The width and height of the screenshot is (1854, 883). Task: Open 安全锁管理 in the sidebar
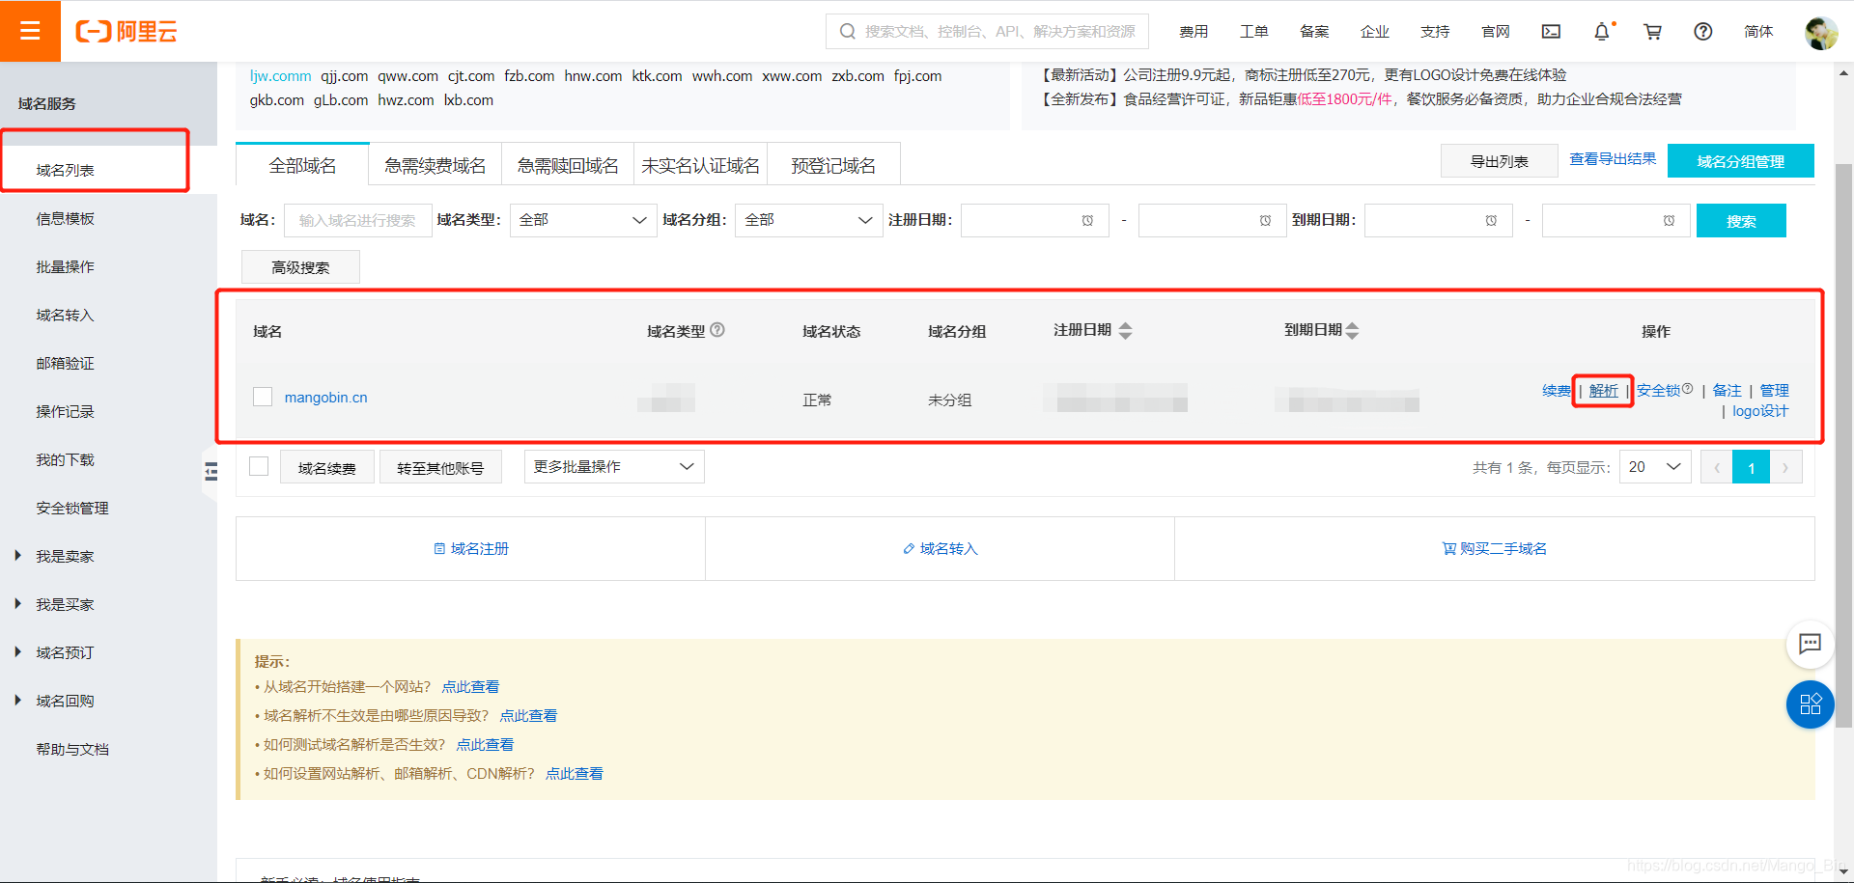tap(72, 508)
